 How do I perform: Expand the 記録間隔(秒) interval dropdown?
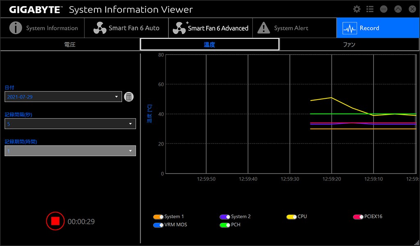[x=70, y=123]
